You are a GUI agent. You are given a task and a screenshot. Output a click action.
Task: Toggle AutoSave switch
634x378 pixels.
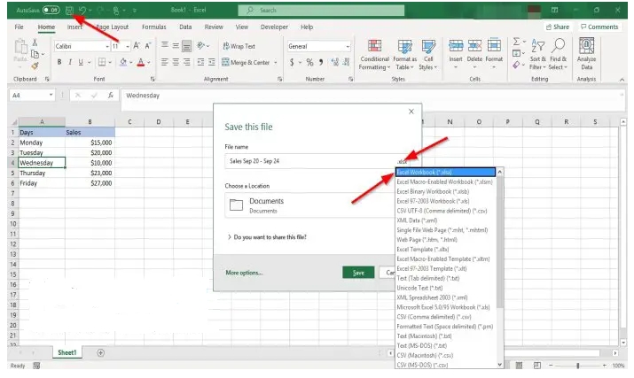click(51, 10)
